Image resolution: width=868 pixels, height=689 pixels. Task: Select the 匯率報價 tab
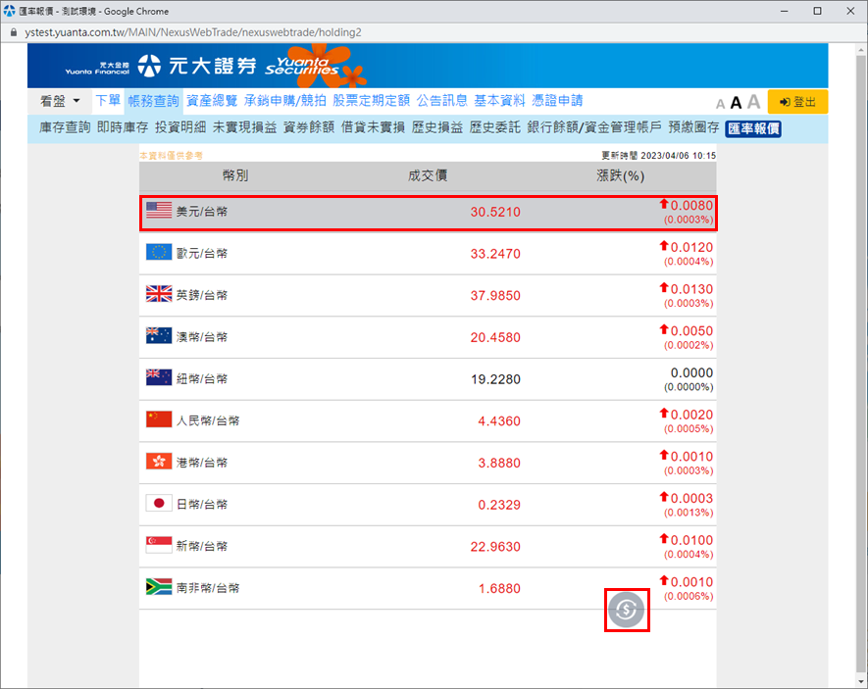pyautogui.click(x=753, y=128)
